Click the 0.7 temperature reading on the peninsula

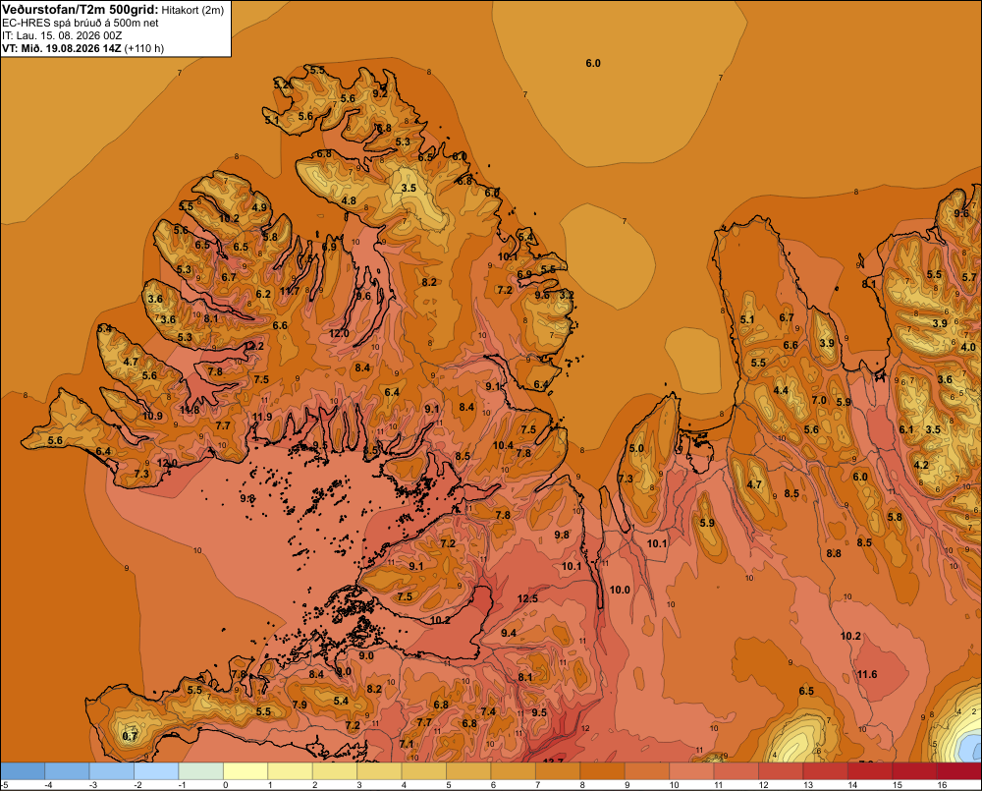(129, 736)
